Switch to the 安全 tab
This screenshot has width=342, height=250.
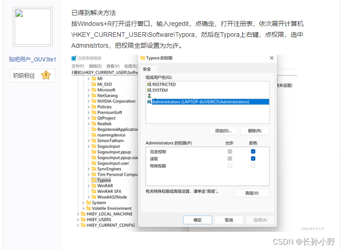point(147,69)
